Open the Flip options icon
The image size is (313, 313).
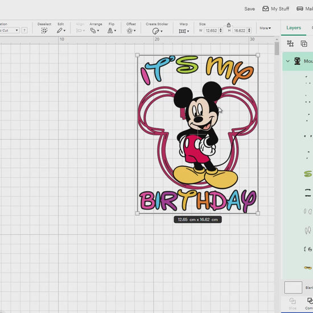110,31
